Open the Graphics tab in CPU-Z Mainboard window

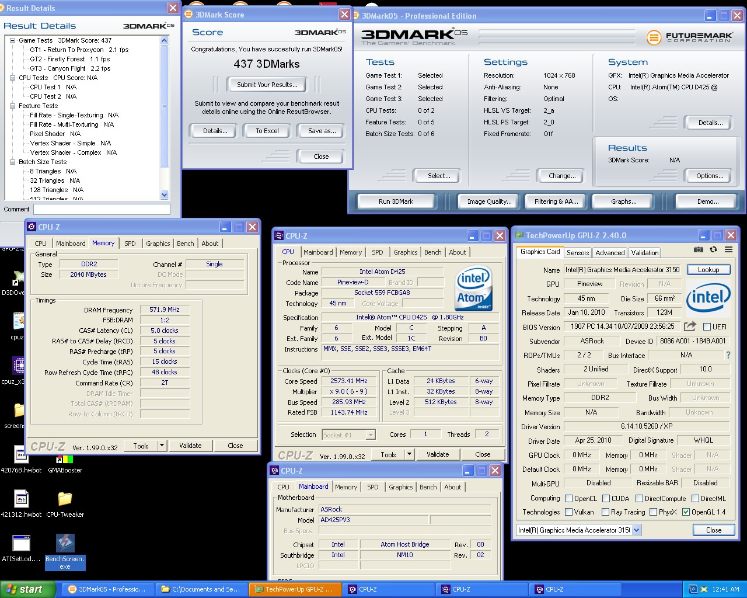click(x=401, y=487)
